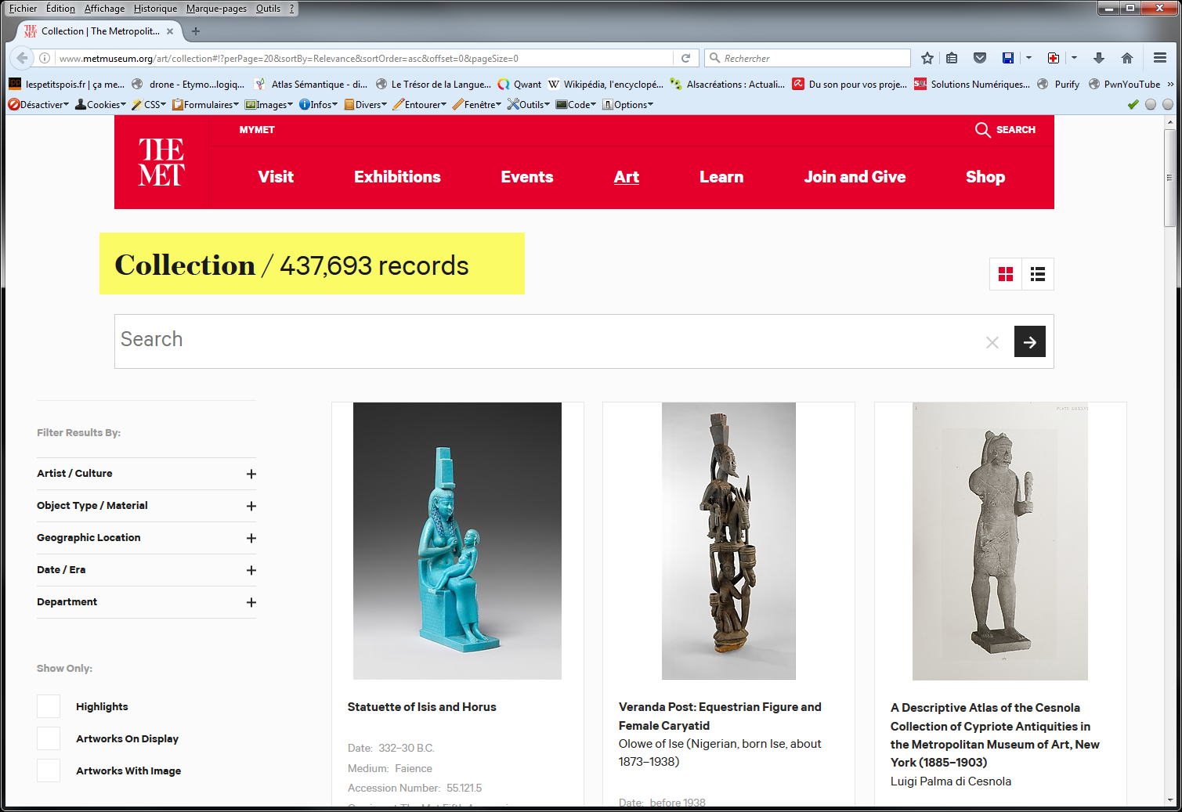Expand the Geographic Location filter

pos(251,538)
